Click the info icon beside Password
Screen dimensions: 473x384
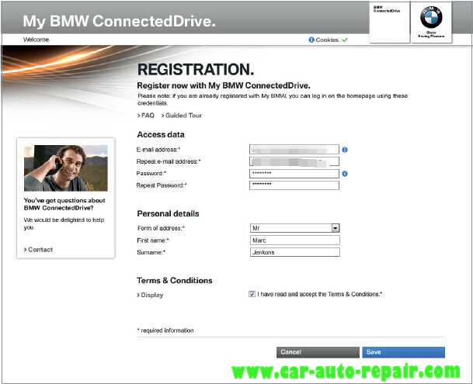[x=345, y=174]
